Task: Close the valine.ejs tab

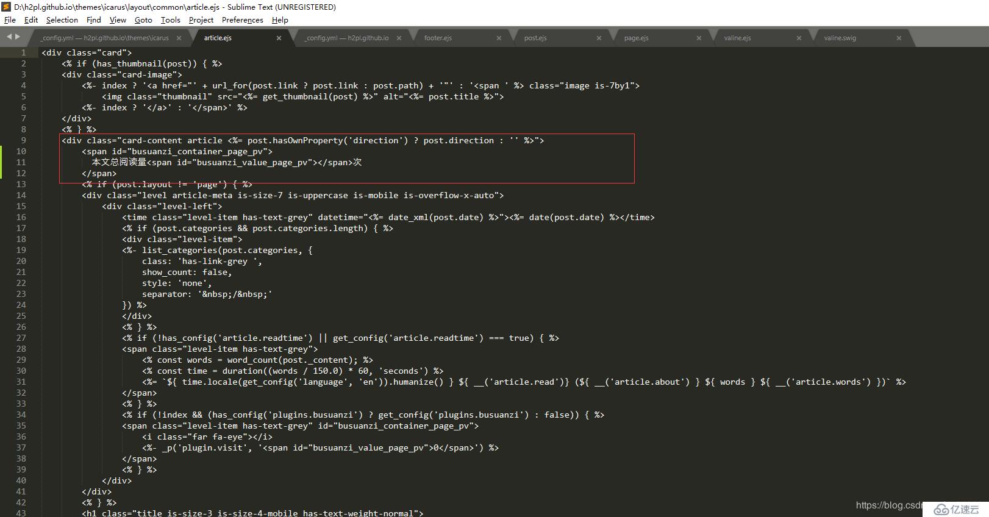Action: [799, 38]
